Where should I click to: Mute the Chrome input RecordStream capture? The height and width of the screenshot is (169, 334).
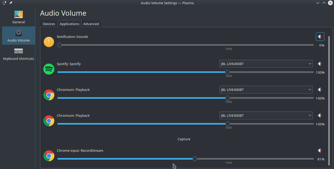pos(320,150)
